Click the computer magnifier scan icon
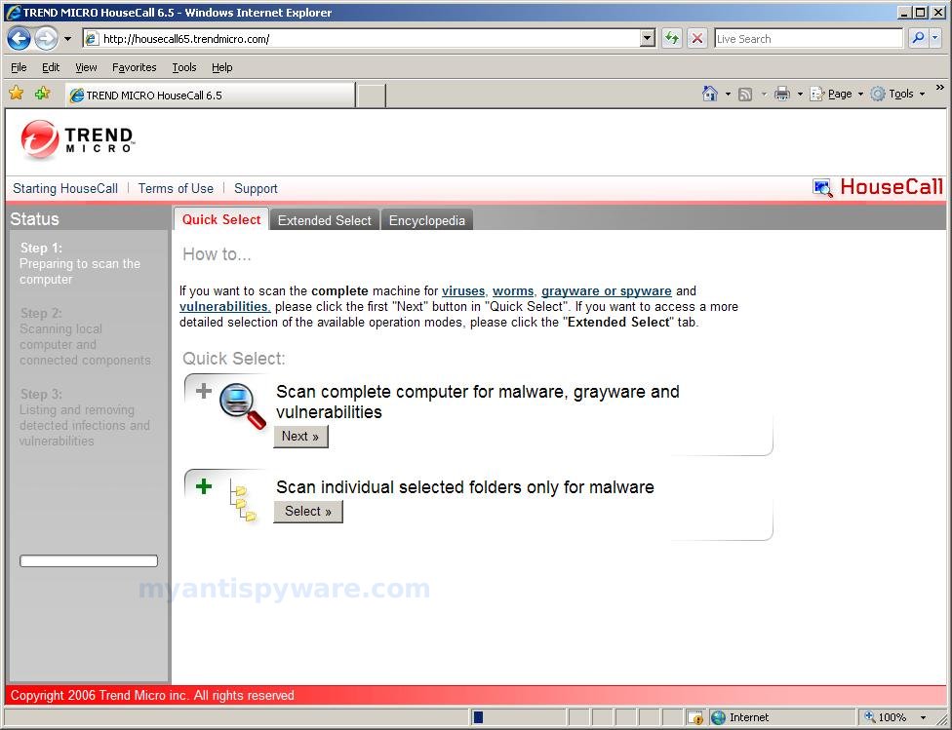Screen dimensions: 952x730 tap(242, 406)
